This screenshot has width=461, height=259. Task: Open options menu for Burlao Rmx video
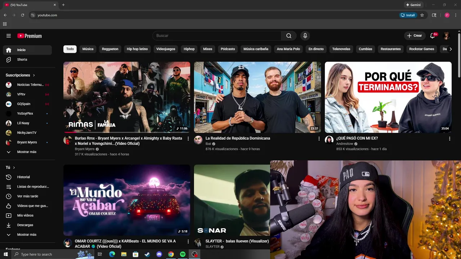point(188,138)
